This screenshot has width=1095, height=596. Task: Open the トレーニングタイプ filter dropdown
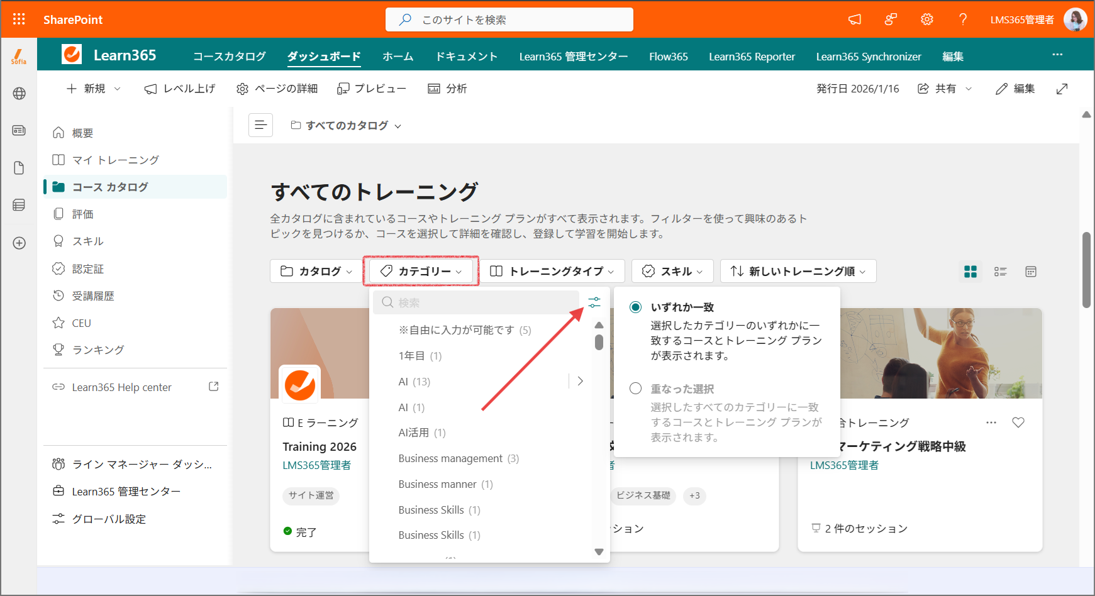click(552, 271)
